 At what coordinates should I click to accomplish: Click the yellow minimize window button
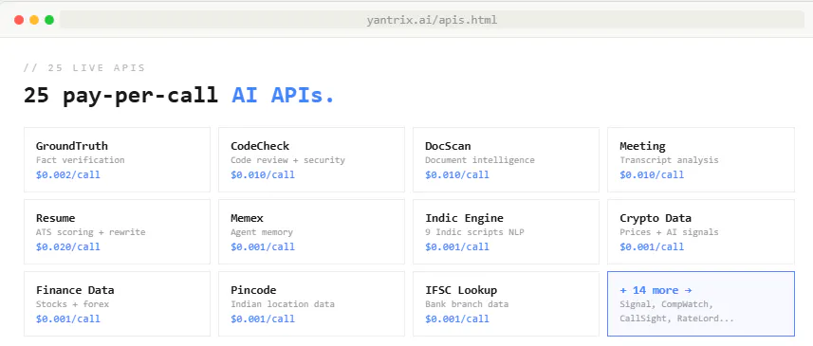[x=34, y=20]
